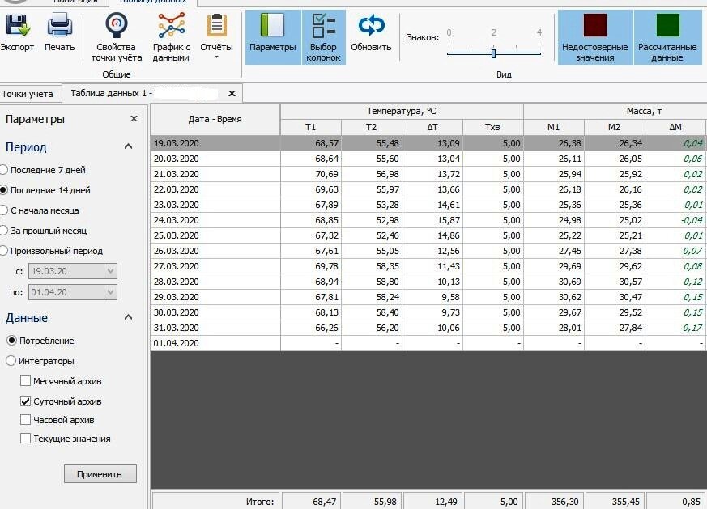Click the Отчёты clipboard icon
The width and height of the screenshot is (707, 509).
(217, 25)
